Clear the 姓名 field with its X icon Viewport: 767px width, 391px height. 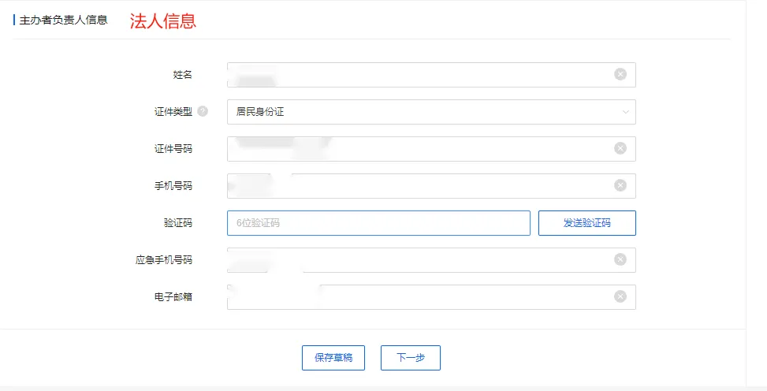pos(620,75)
